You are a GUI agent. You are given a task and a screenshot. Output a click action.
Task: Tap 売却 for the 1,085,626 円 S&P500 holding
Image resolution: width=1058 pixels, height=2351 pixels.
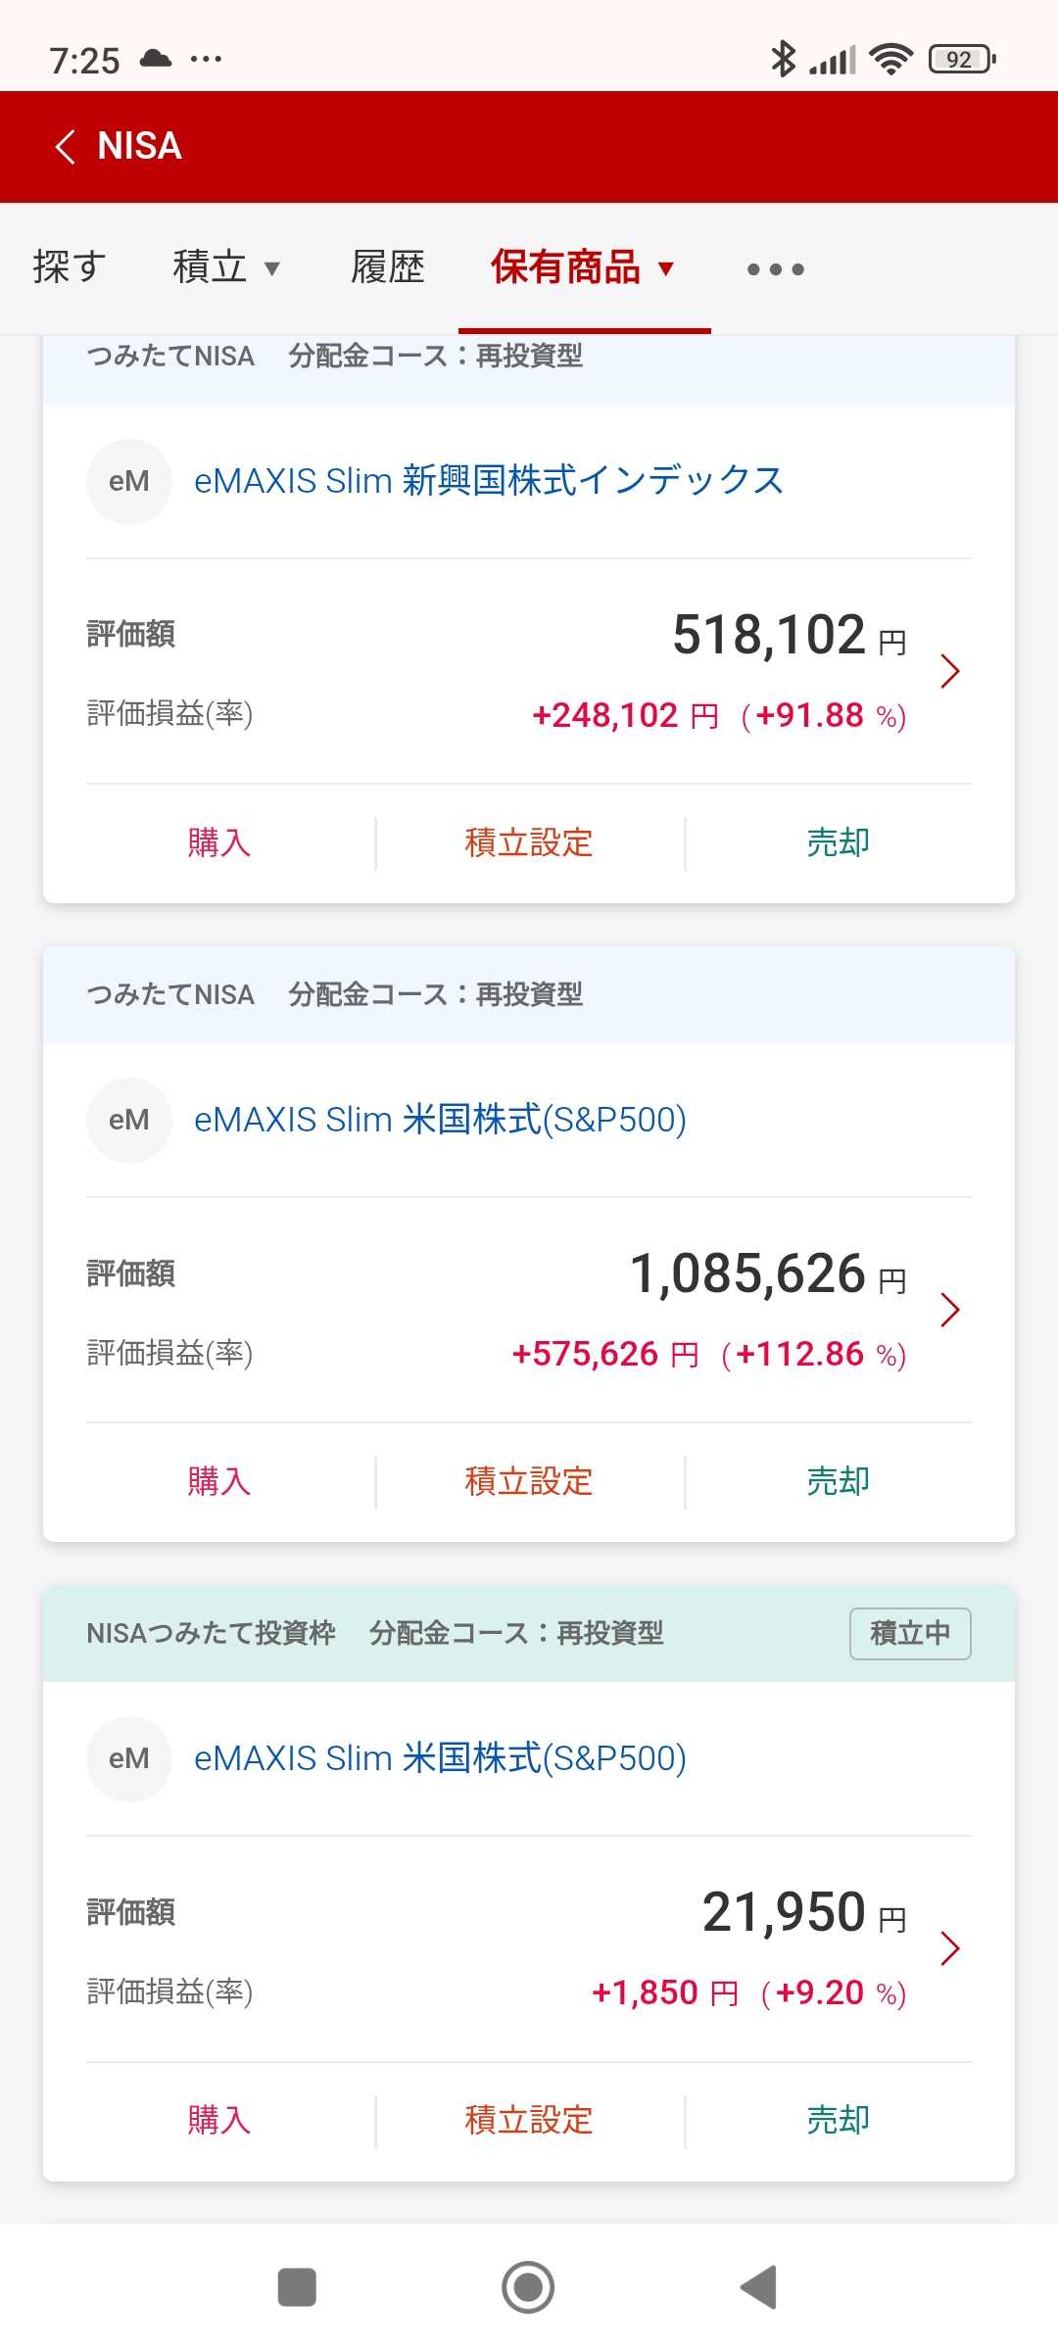pyautogui.click(x=839, y=1481)
